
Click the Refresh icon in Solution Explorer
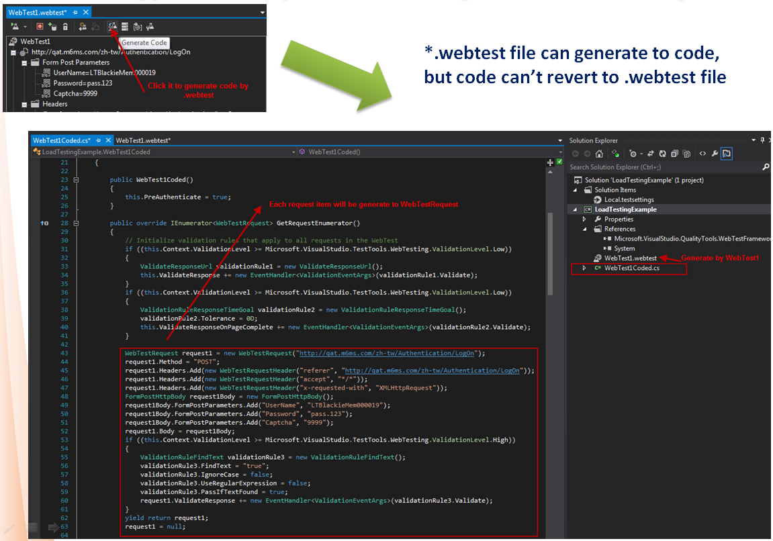pyautogui.click(x=663, y=154)
